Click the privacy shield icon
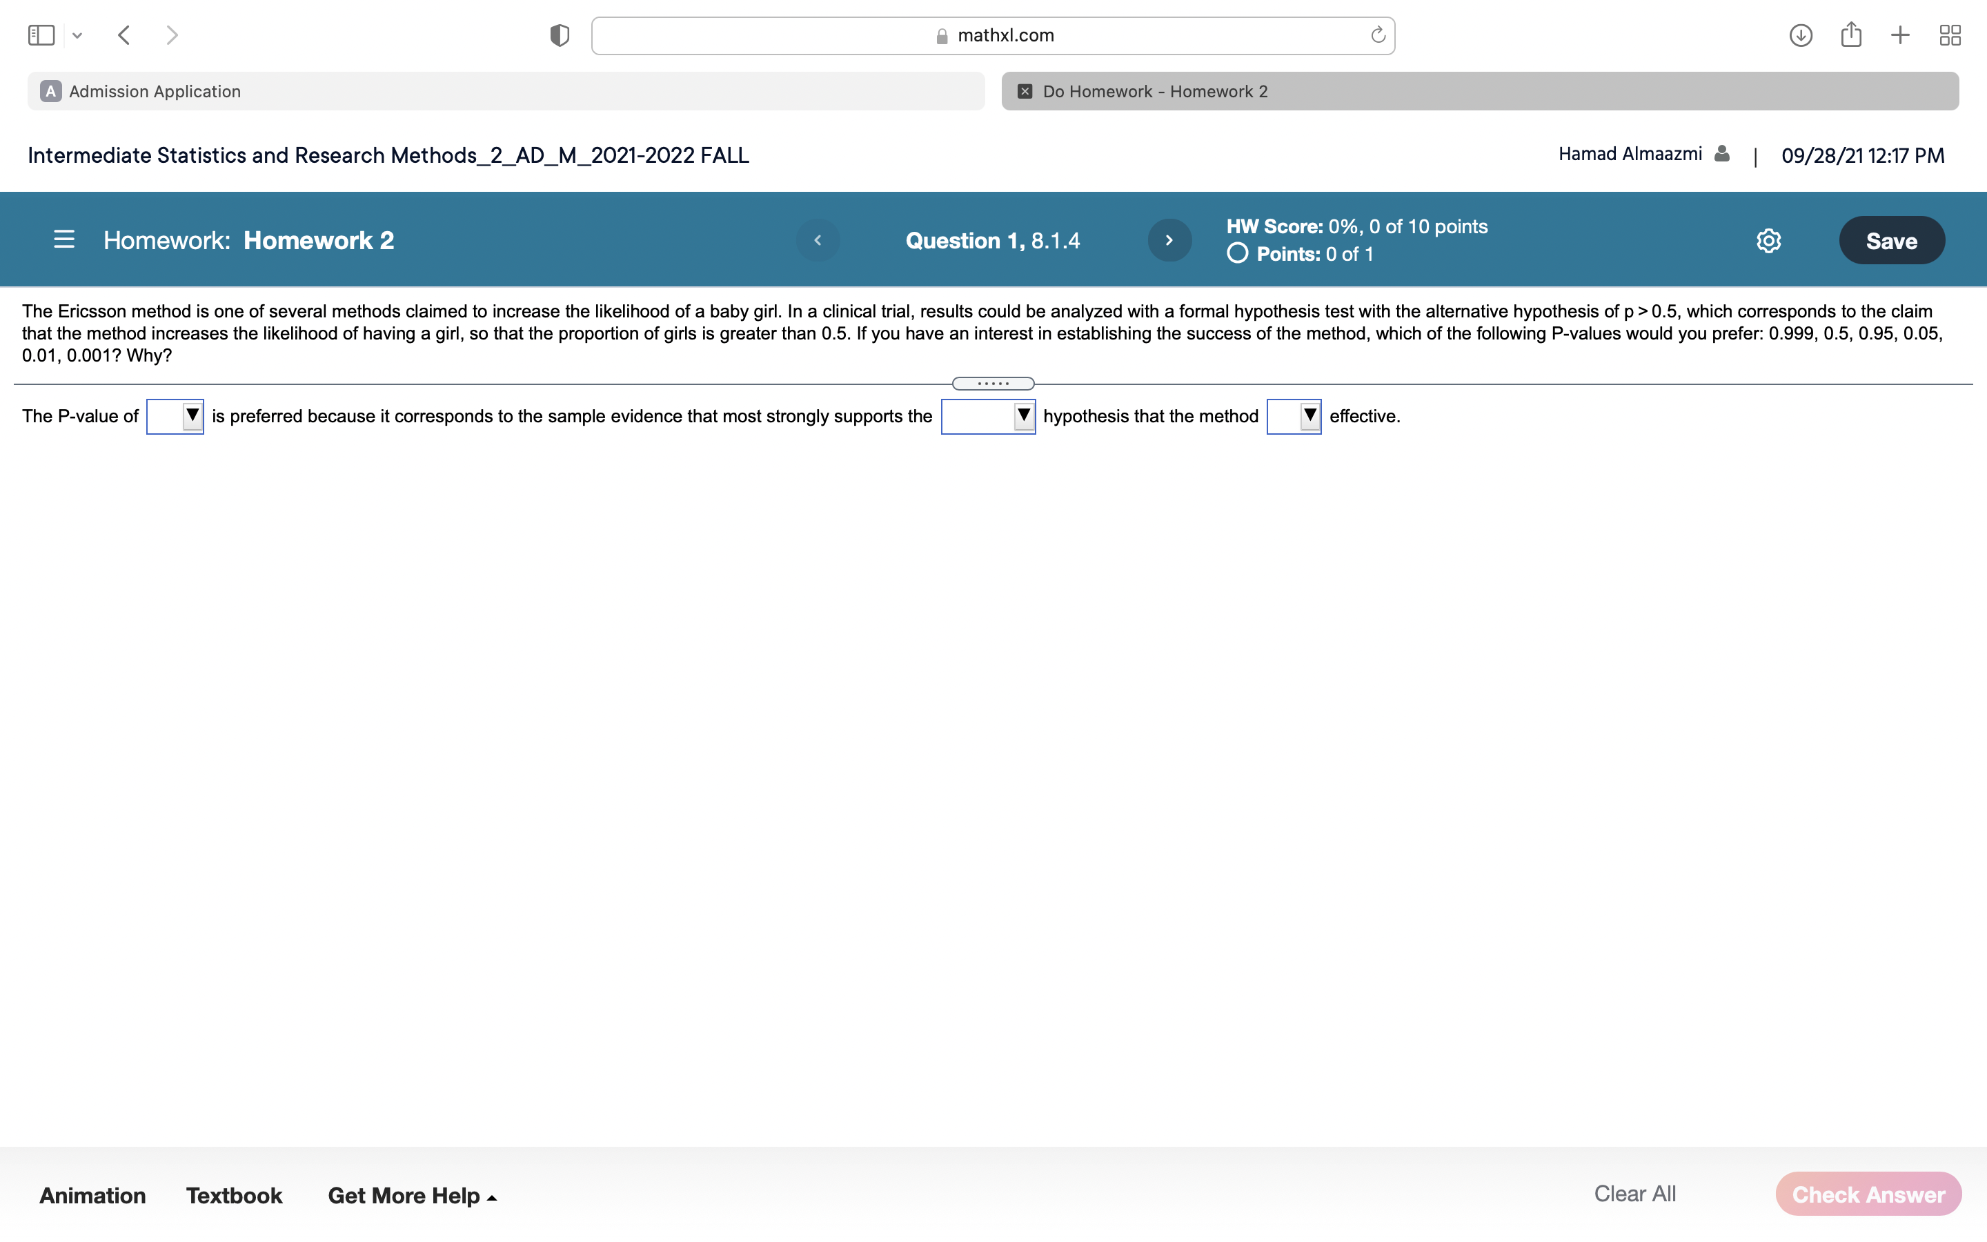The height and width of the screenshot is (1242, 1987). click(559, 35)
